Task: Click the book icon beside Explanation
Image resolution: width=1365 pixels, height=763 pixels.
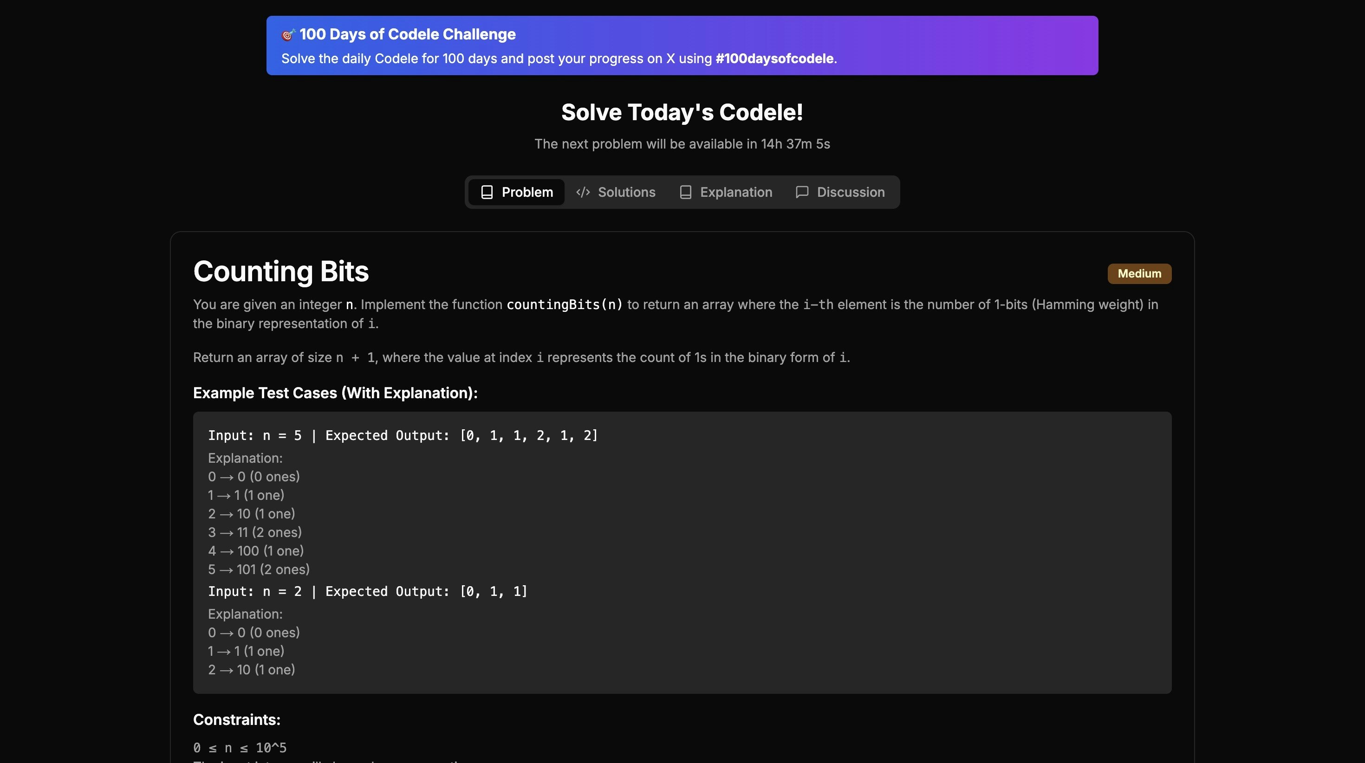Action: [685, 192]
